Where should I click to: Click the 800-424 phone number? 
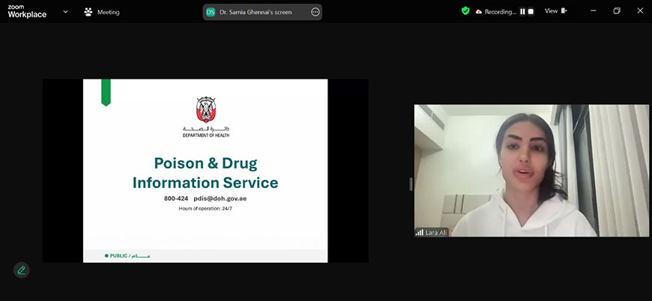(x=176, y=198)
